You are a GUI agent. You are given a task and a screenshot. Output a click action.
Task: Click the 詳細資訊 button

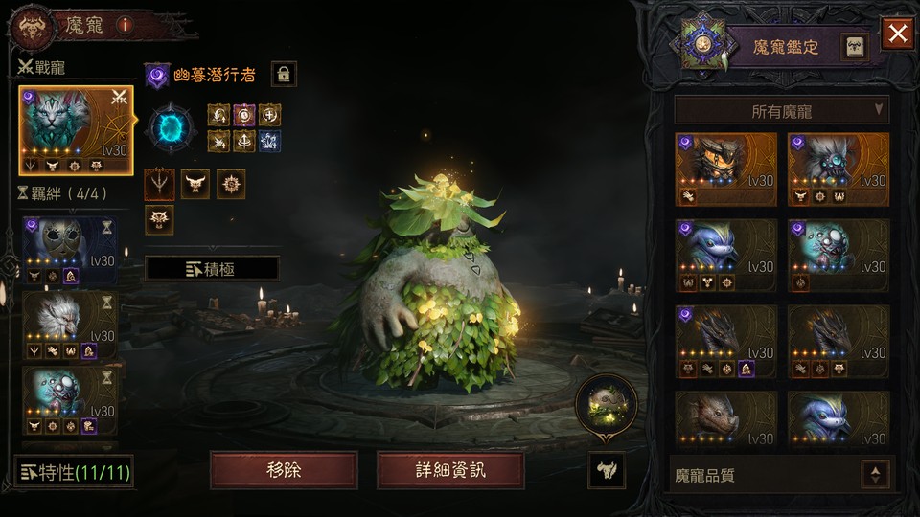pyautogui.click(x=450, y=470)
